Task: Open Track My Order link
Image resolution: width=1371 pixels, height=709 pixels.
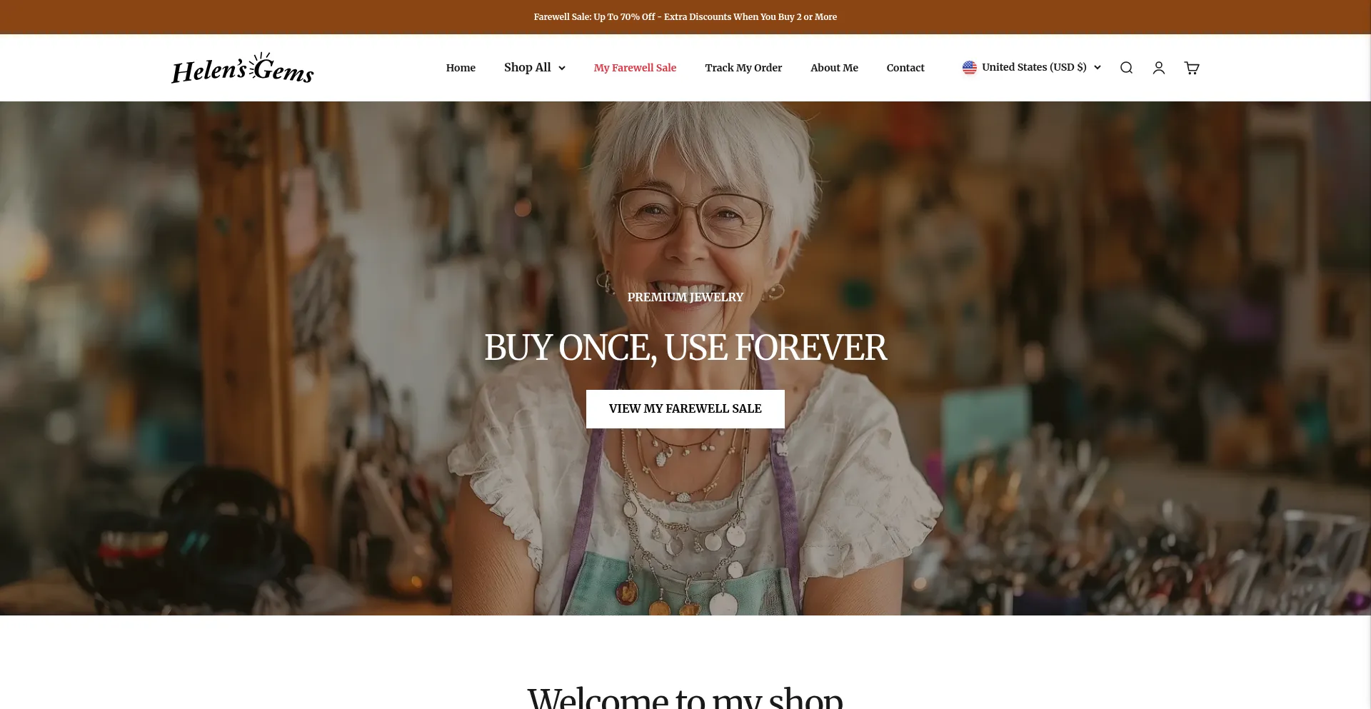Action: coord(743,68)
